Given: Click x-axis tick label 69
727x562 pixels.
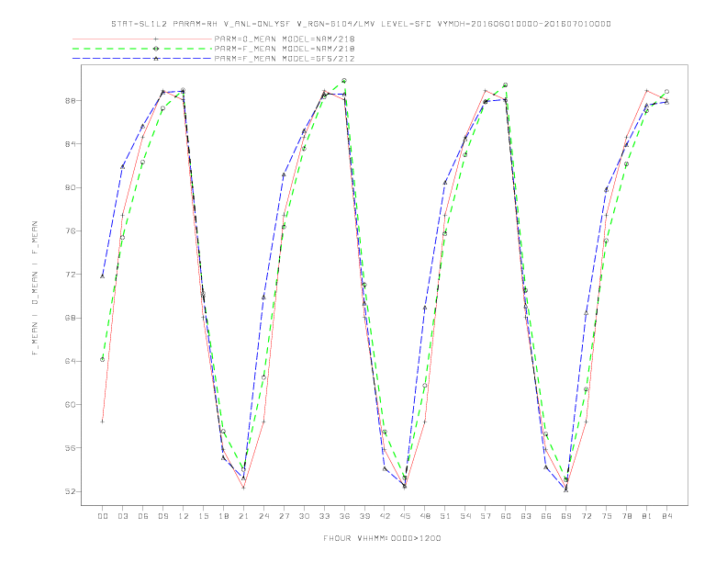Looking at the screenshot, I should click(x=566, y=516).
